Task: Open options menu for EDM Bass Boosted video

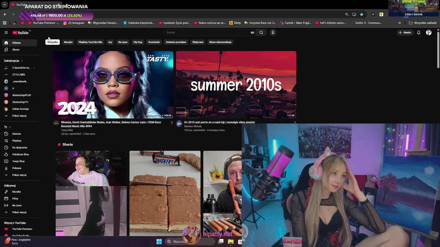Action: 172,122
